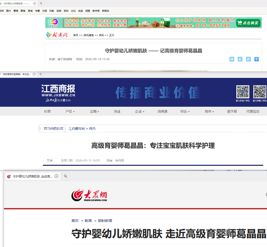Viewport: 267px width, 247px height.
Task: Open 县域 in Xianning top navigation
Action: click(30, 11)
